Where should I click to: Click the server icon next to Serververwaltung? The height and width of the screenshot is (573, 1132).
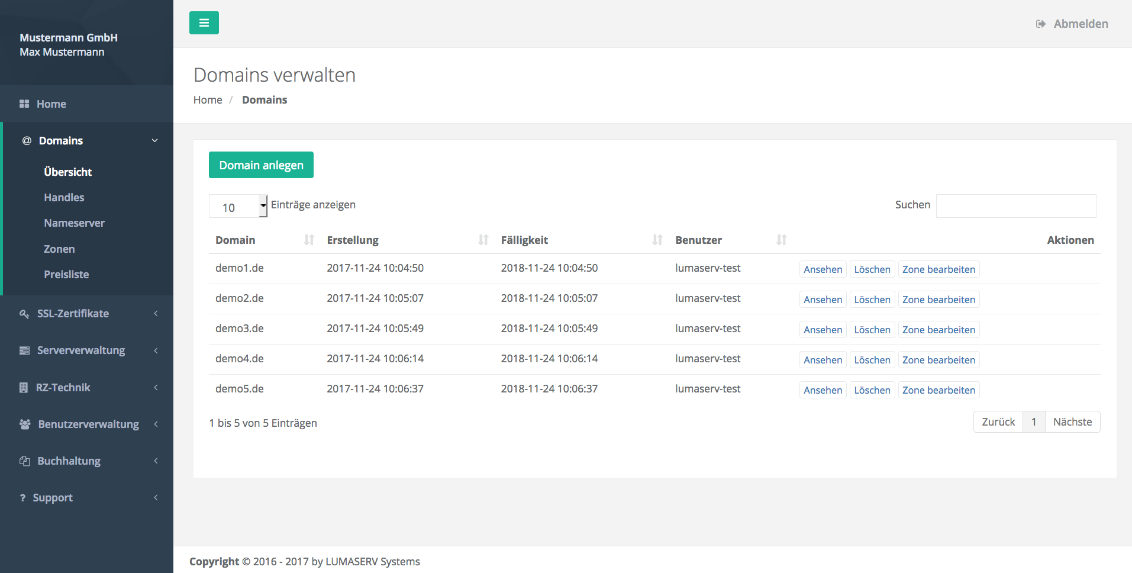25,350
